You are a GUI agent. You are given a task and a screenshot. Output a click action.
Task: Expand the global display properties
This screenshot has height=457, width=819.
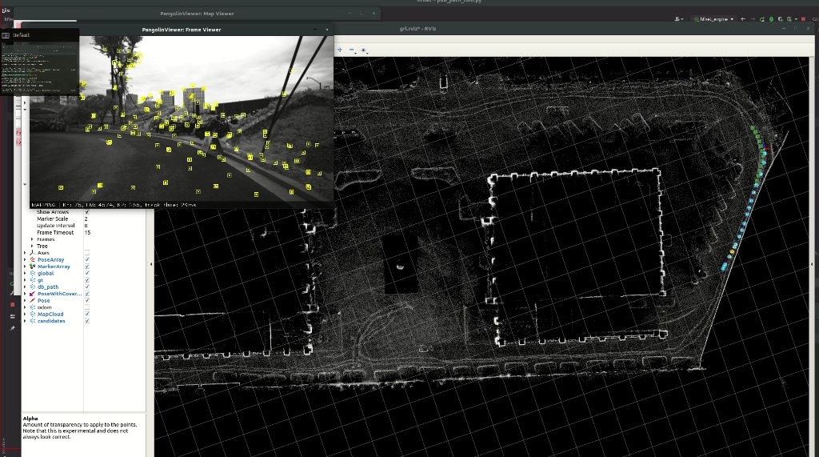tap(25, 274)
